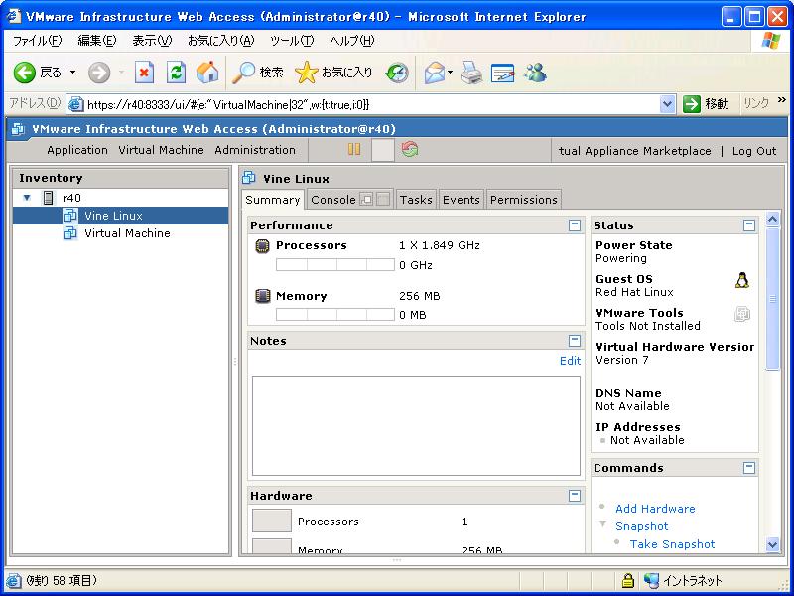Screen dimensions: 794x596
Task: Open the Mail button dropdown arrow
Action: pos(450,73)
